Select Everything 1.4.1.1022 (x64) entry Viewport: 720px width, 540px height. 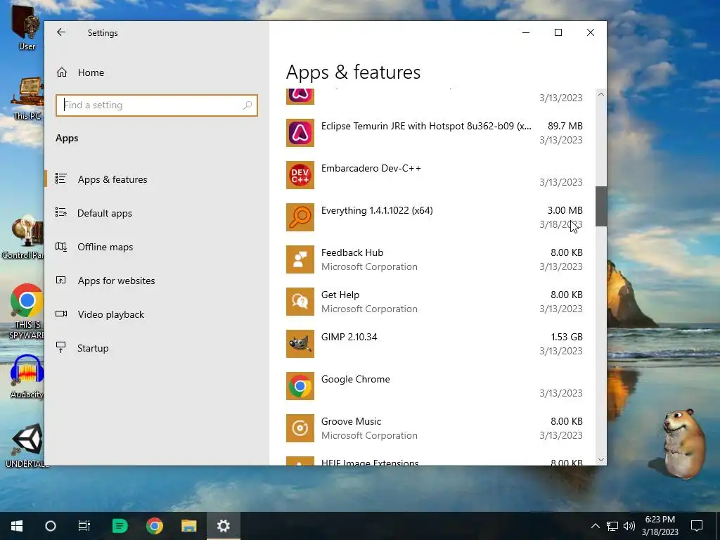434,217
